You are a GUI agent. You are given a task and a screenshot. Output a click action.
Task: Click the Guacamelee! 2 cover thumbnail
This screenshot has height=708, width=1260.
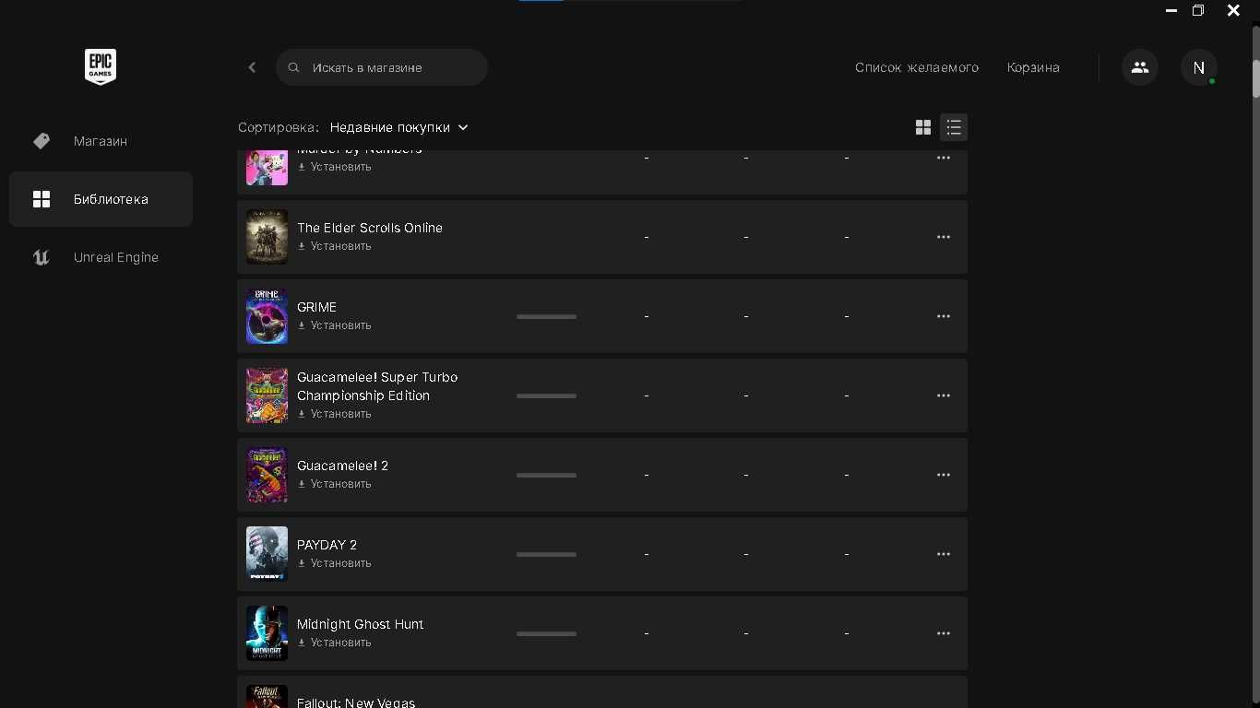267,475
